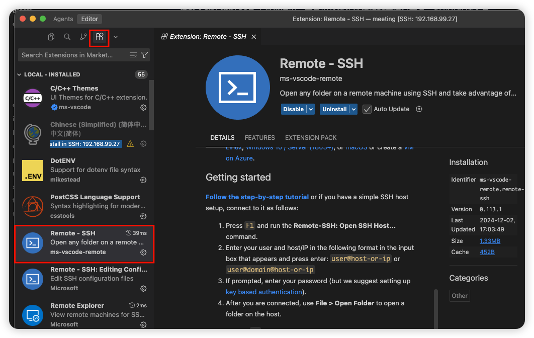Open the Extension Pack tab

(x=311, y=137)
